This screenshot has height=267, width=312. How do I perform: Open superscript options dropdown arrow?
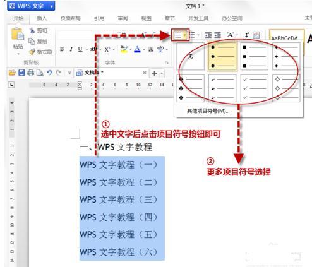114,50
